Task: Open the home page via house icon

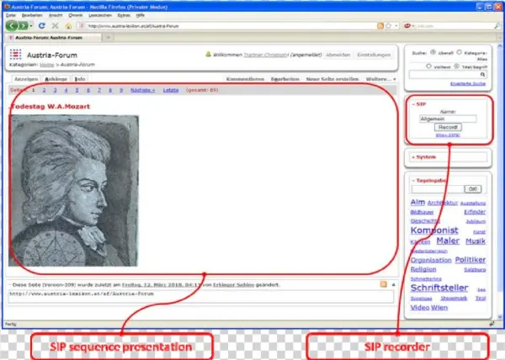Action: (x=68, y=26)
